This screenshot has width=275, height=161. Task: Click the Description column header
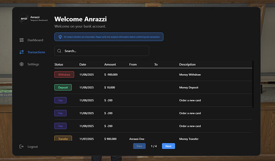(187, 64)
